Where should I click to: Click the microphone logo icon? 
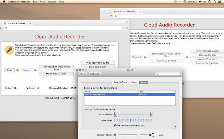(9, 50)
